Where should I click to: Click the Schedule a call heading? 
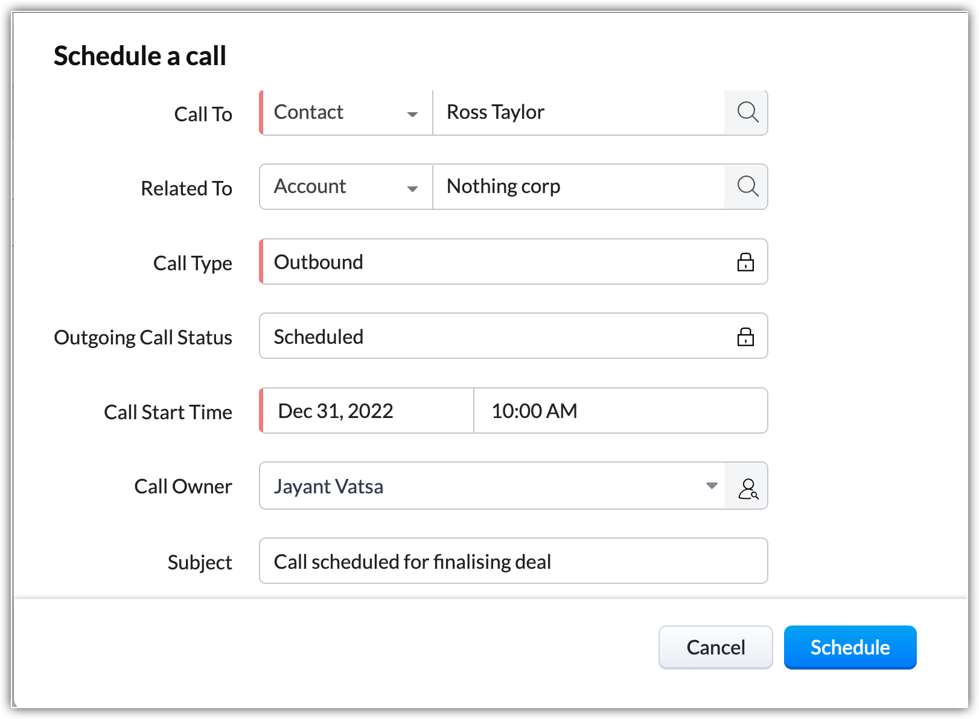[x=140, y=56]
